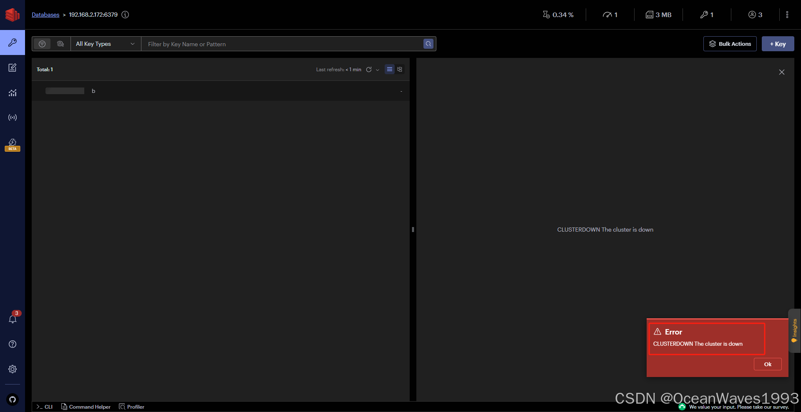The width and height of the screenshot is (801, 412).
Task: Expand auto-refresh options chevron
Action: pos(378,70)
